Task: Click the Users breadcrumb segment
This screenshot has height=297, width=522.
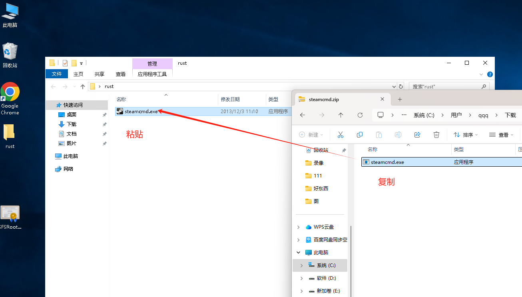Action: (x=456, y=115)
